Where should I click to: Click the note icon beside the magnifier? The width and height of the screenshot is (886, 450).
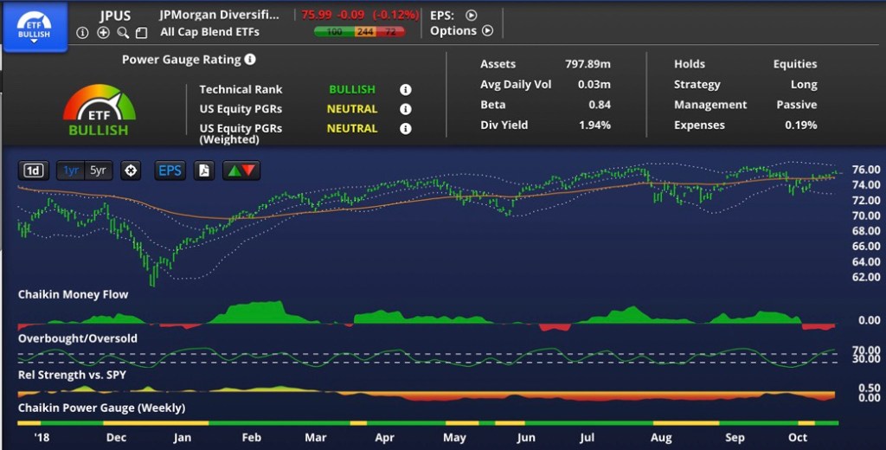pos(142,32)
